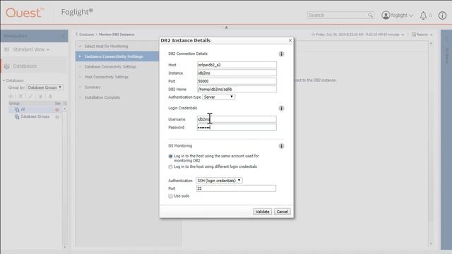452x254 pixels.
Task: Click the Host input field
Action: coord(237,65)
